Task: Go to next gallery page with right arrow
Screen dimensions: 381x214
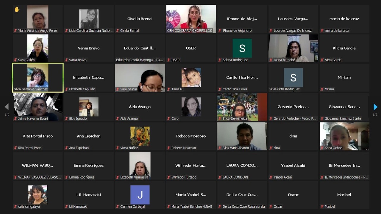Action: tap(375, 107)
